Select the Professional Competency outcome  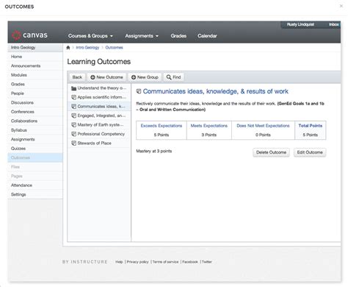tap(99, 134)
